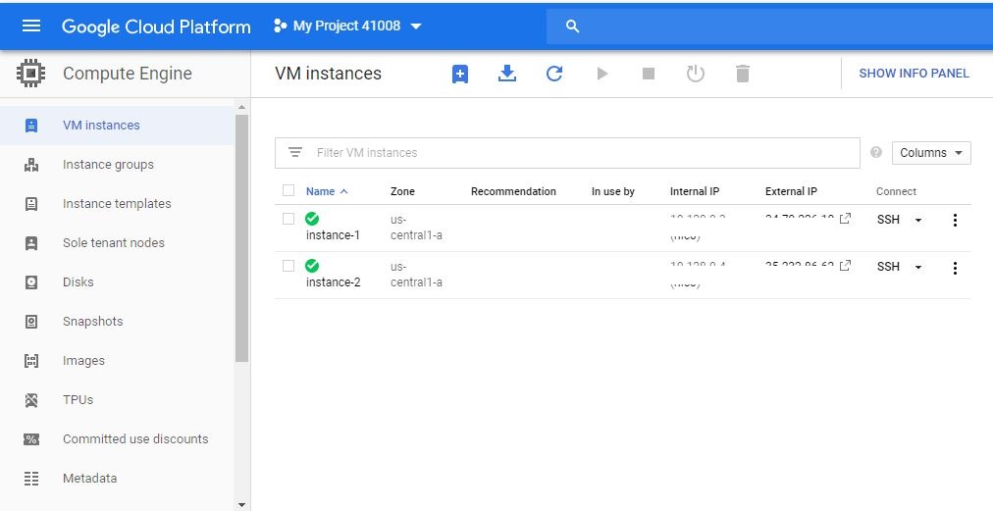Open more actions for instance-1
The image size is (993, 511).
pos(955,220)
